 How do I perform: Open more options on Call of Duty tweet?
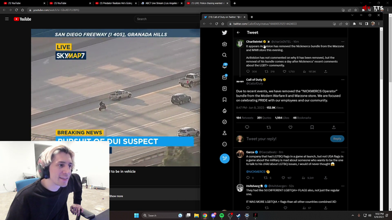(343, 80)
